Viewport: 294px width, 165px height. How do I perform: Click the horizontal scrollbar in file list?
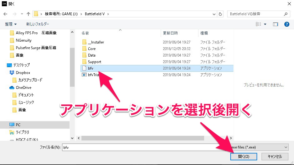pyautogui.click(x=143, y=138)
